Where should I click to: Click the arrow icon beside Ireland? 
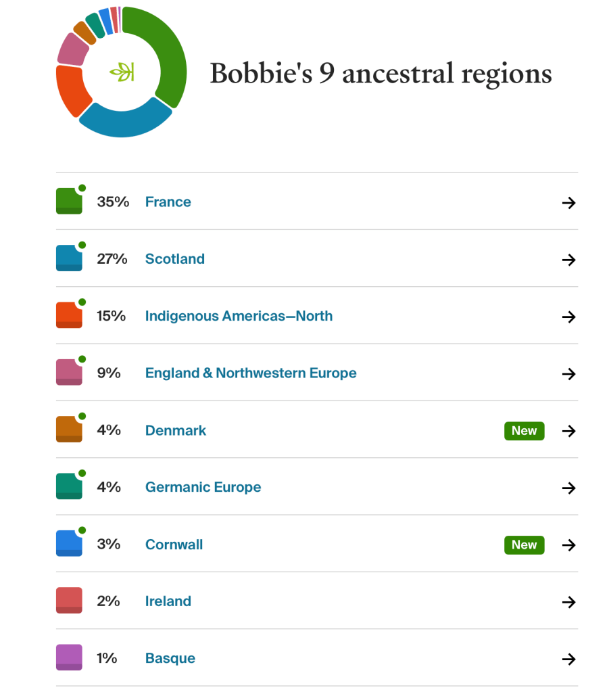click(569, 602)
